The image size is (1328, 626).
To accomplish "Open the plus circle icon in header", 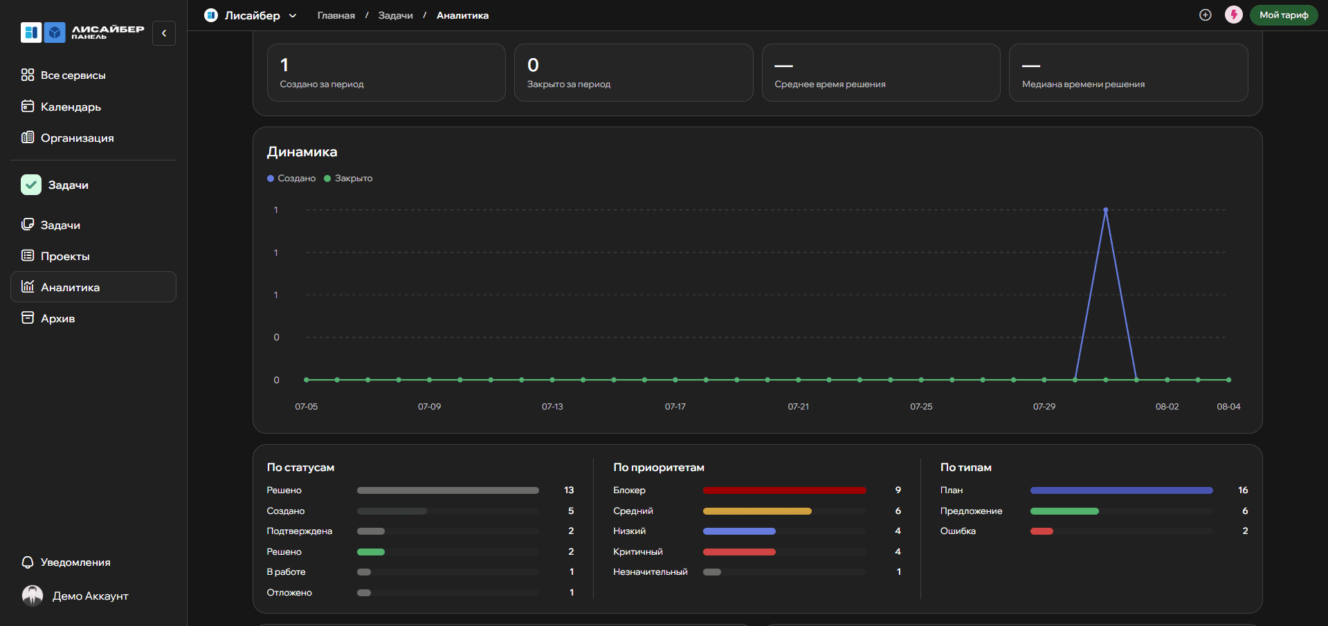I will click(x=1206, y=15).
